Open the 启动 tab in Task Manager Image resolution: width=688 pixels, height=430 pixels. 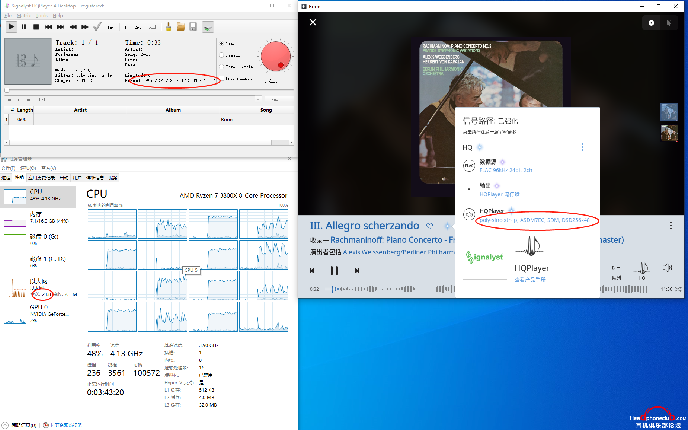[64, 178]
